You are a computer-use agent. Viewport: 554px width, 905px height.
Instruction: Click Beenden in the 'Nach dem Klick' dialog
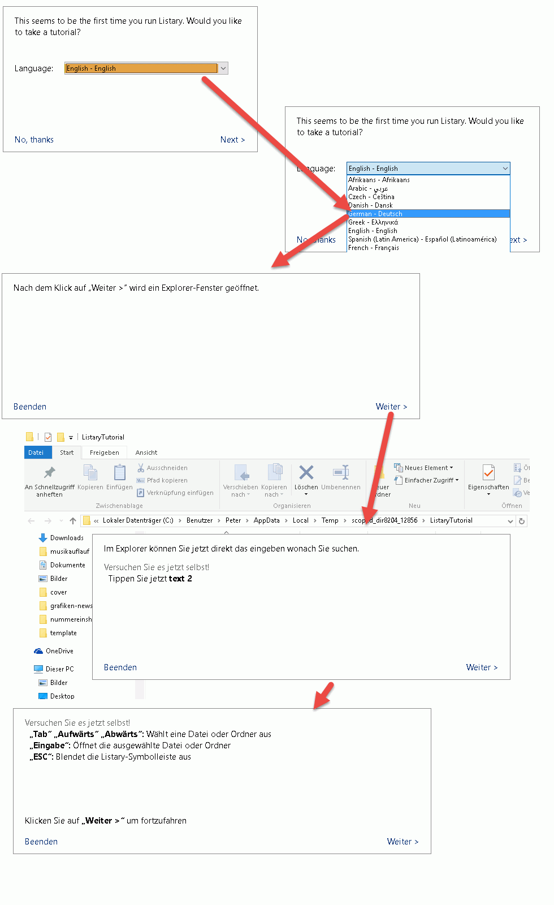click(x=30, y=407)
